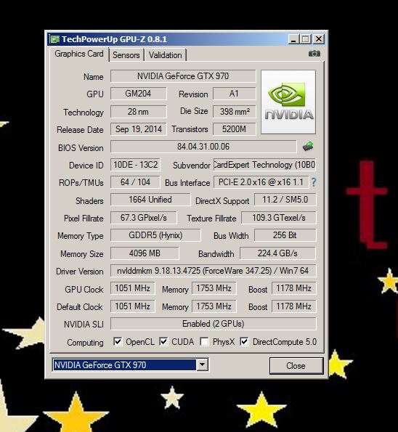
Task: Click the Driver Version text field
Action: tap(213, 271)
